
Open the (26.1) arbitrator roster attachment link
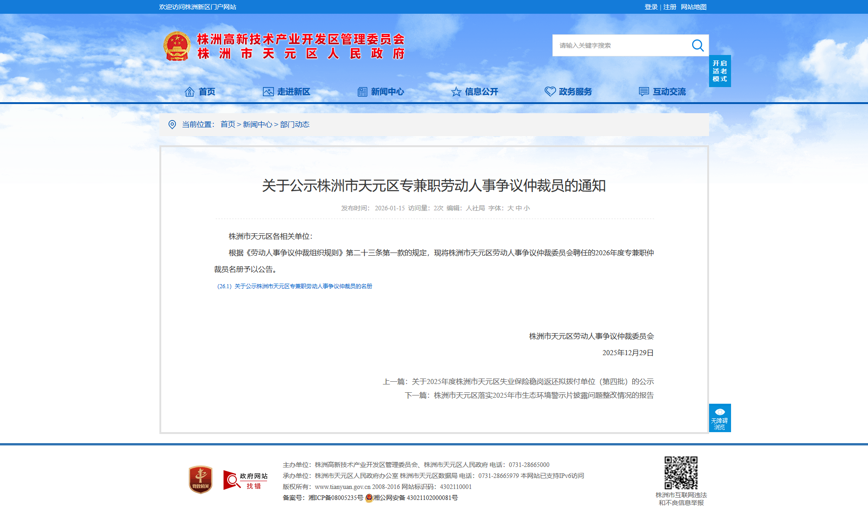pyautogui.click(x=295, y=286)
